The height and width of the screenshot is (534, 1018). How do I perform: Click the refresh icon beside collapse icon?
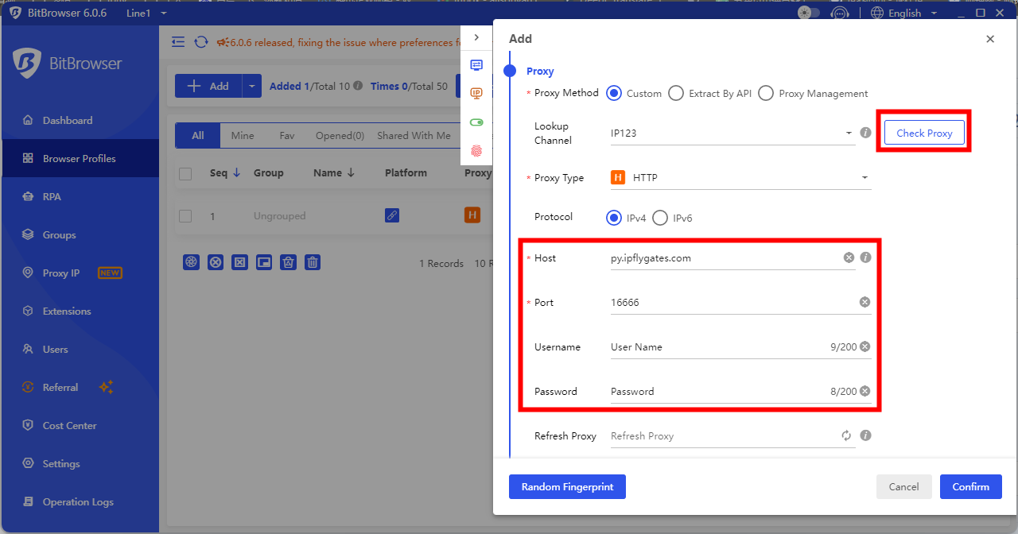201,42
